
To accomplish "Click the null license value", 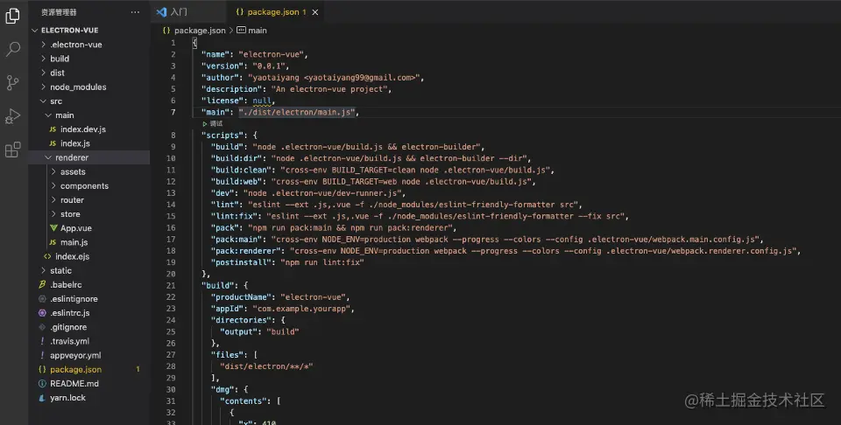I will click(x=263, y=101).
